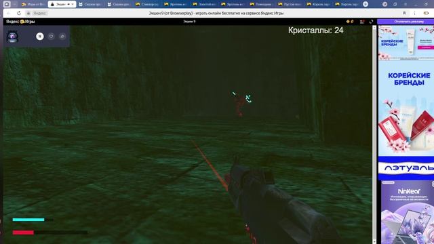This screenshot has height=244, width=434.
Task: Click the red health bar
Action: click(x=23, y=232)
